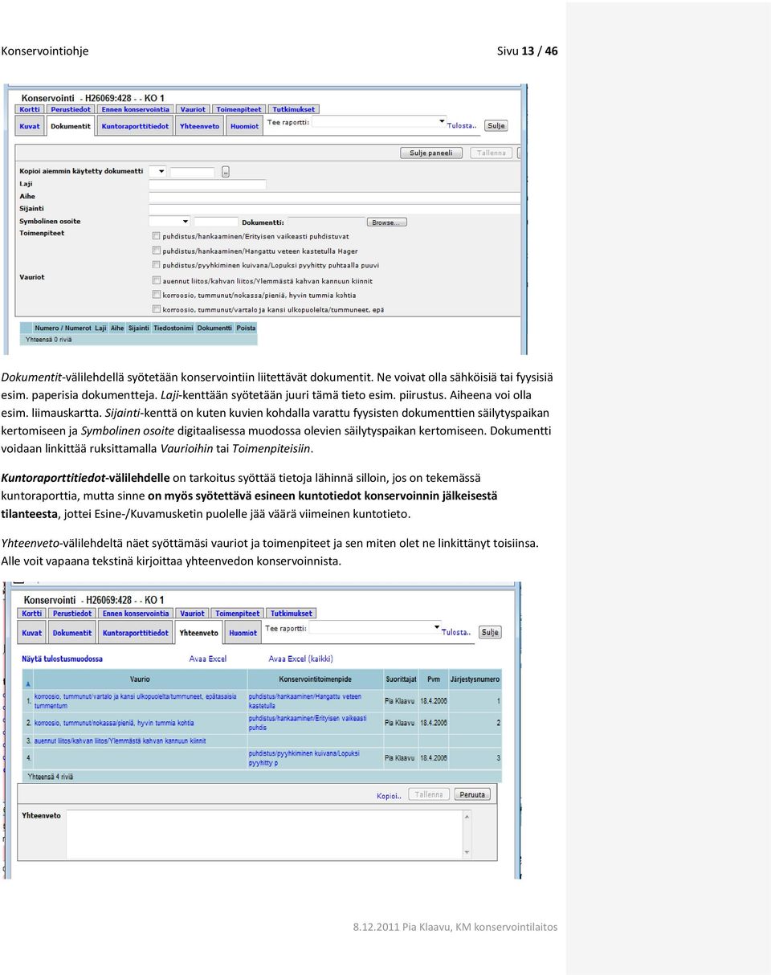Click Sulje button in Dokumentit view
Image resolution: width=771 pixels, height=975 pixels.
pos(496,125)
